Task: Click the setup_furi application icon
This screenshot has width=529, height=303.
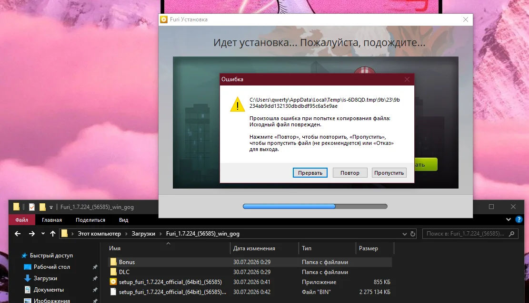Action: tap(113, 282)
